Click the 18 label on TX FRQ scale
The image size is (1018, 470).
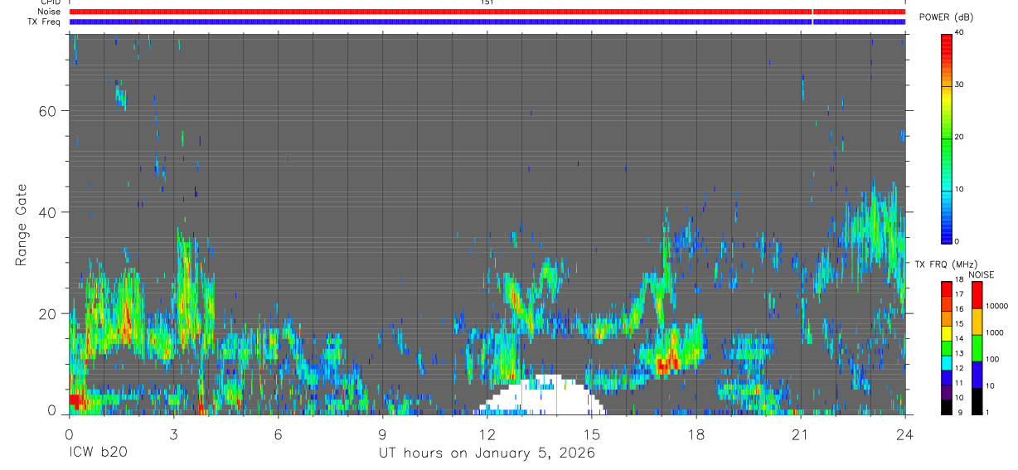point(958,281)
